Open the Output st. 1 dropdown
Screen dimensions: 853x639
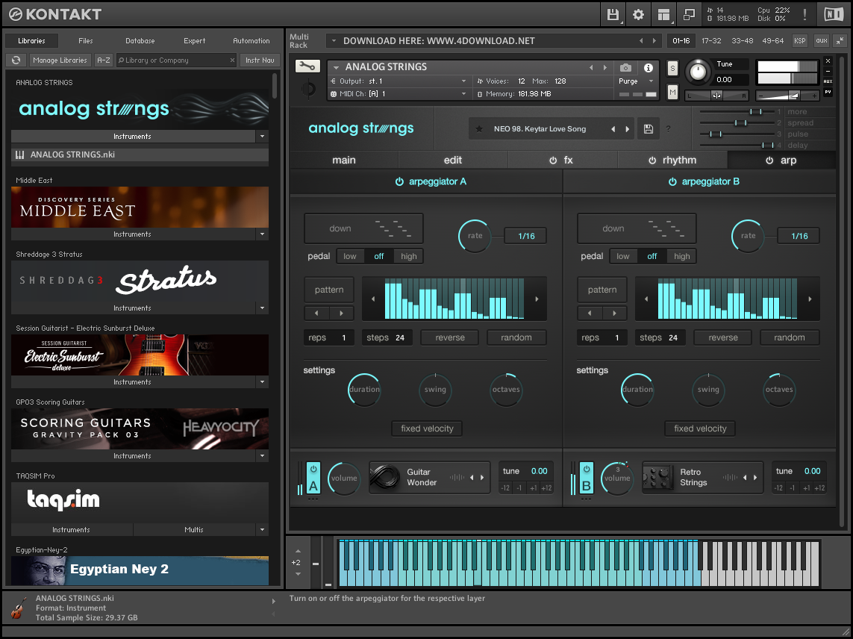click(399, 81)
